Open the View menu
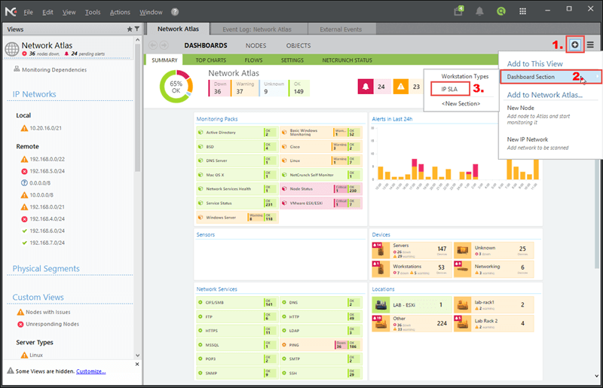 click(69, 12)
